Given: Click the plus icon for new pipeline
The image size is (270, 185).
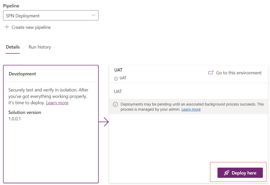Looking at the screenshot, I should [7, 27].
